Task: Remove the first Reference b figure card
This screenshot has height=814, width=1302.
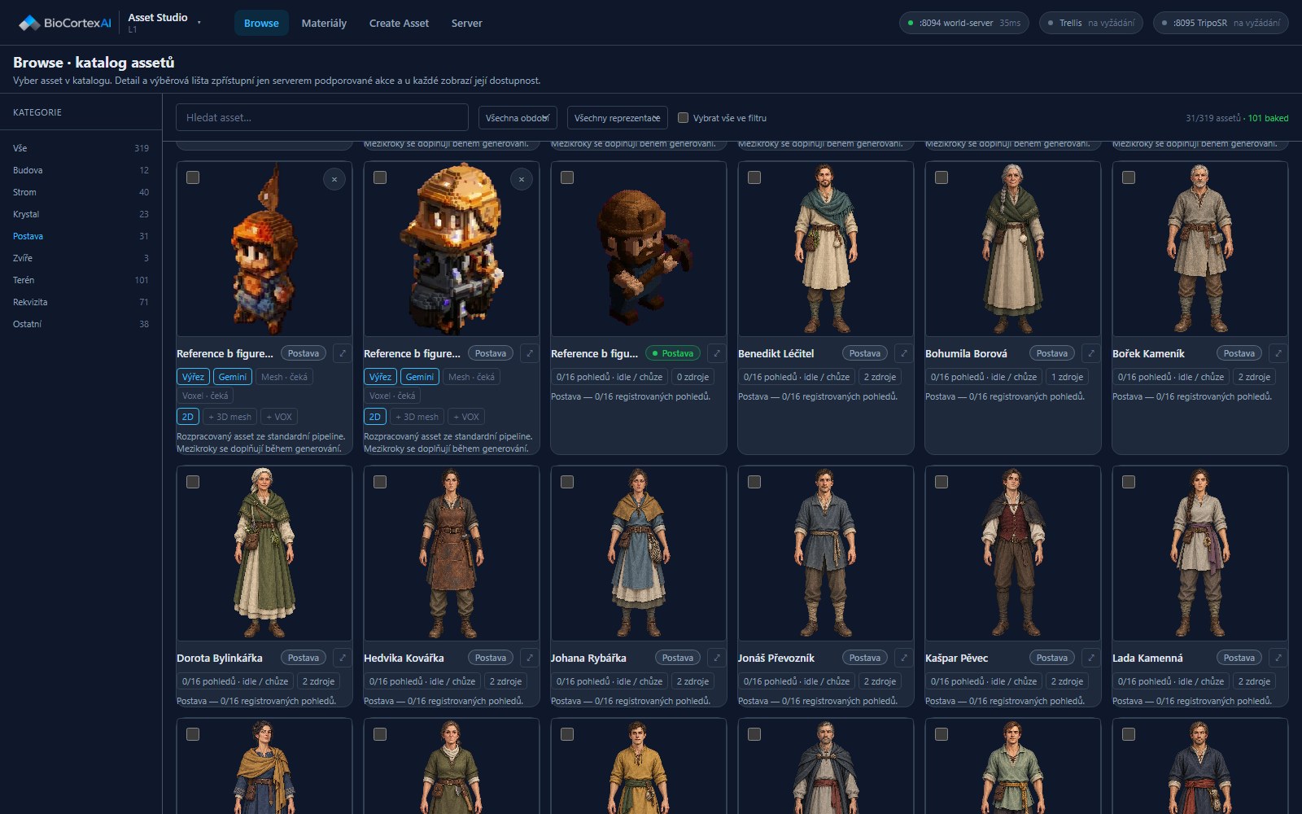Action: 334,179
